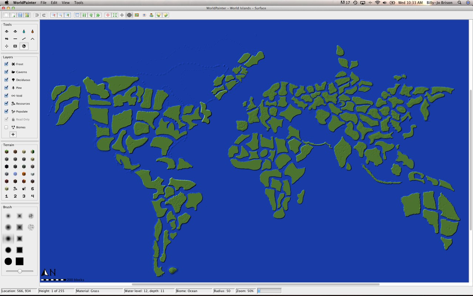Select the Raise Mountain peak tool
The image size is (473, 296).
[33, 39]
